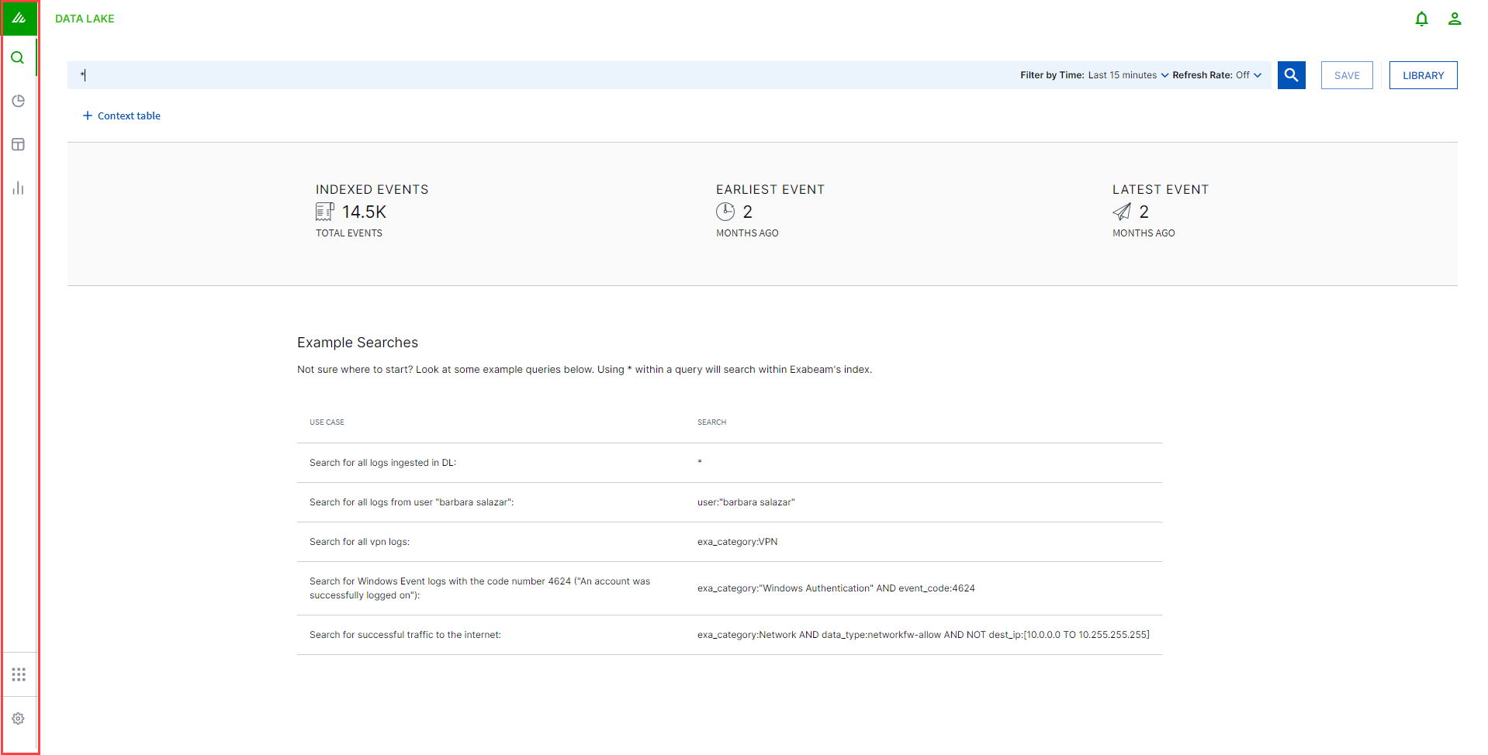
Task: Open the bar chart visualize icon
Action: tap(19, 188)
